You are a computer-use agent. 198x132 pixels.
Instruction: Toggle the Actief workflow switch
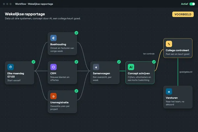[x=192, y=4]
